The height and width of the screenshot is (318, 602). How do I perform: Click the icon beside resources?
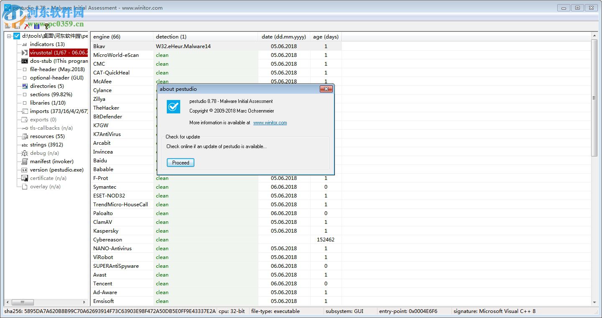pyautogui.click(x=24, y=136)
